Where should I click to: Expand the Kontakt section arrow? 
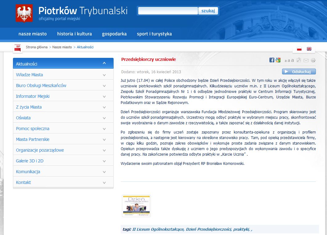point(104,182)
